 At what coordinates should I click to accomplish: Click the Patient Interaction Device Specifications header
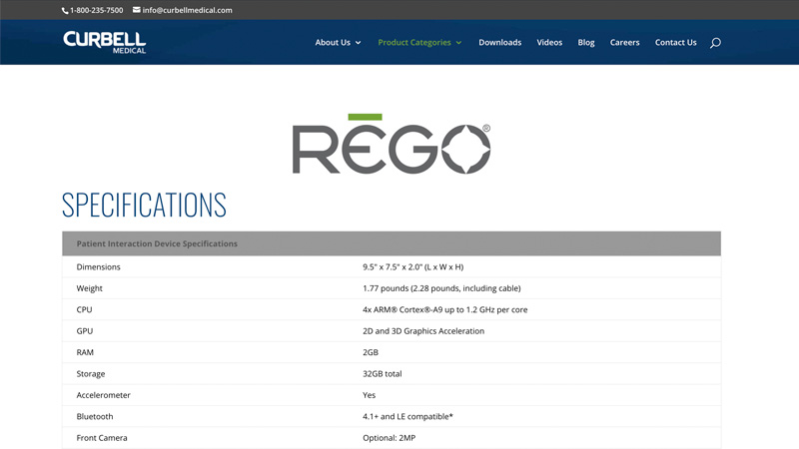pyautogui.click(x=392, y=243)
